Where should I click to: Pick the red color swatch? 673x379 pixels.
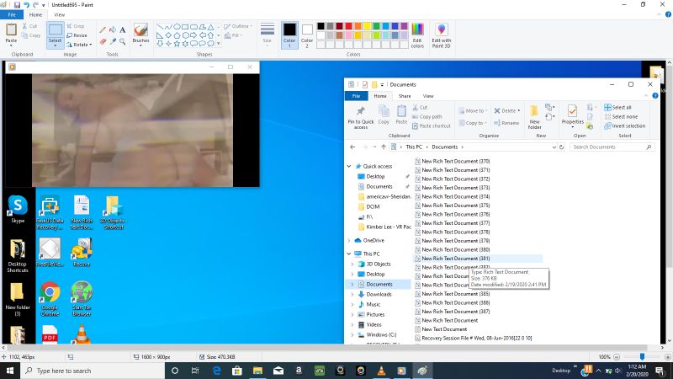coord(348,26)
